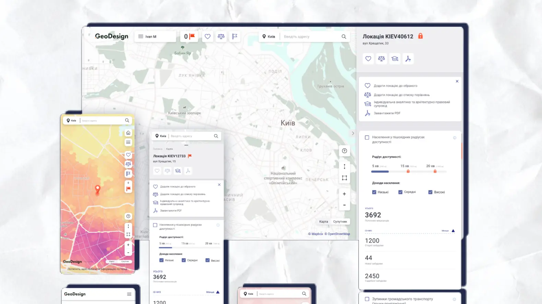Uncheck 'Низькі' in KIEV12733 mobile panel

click(x=161, y=260)
